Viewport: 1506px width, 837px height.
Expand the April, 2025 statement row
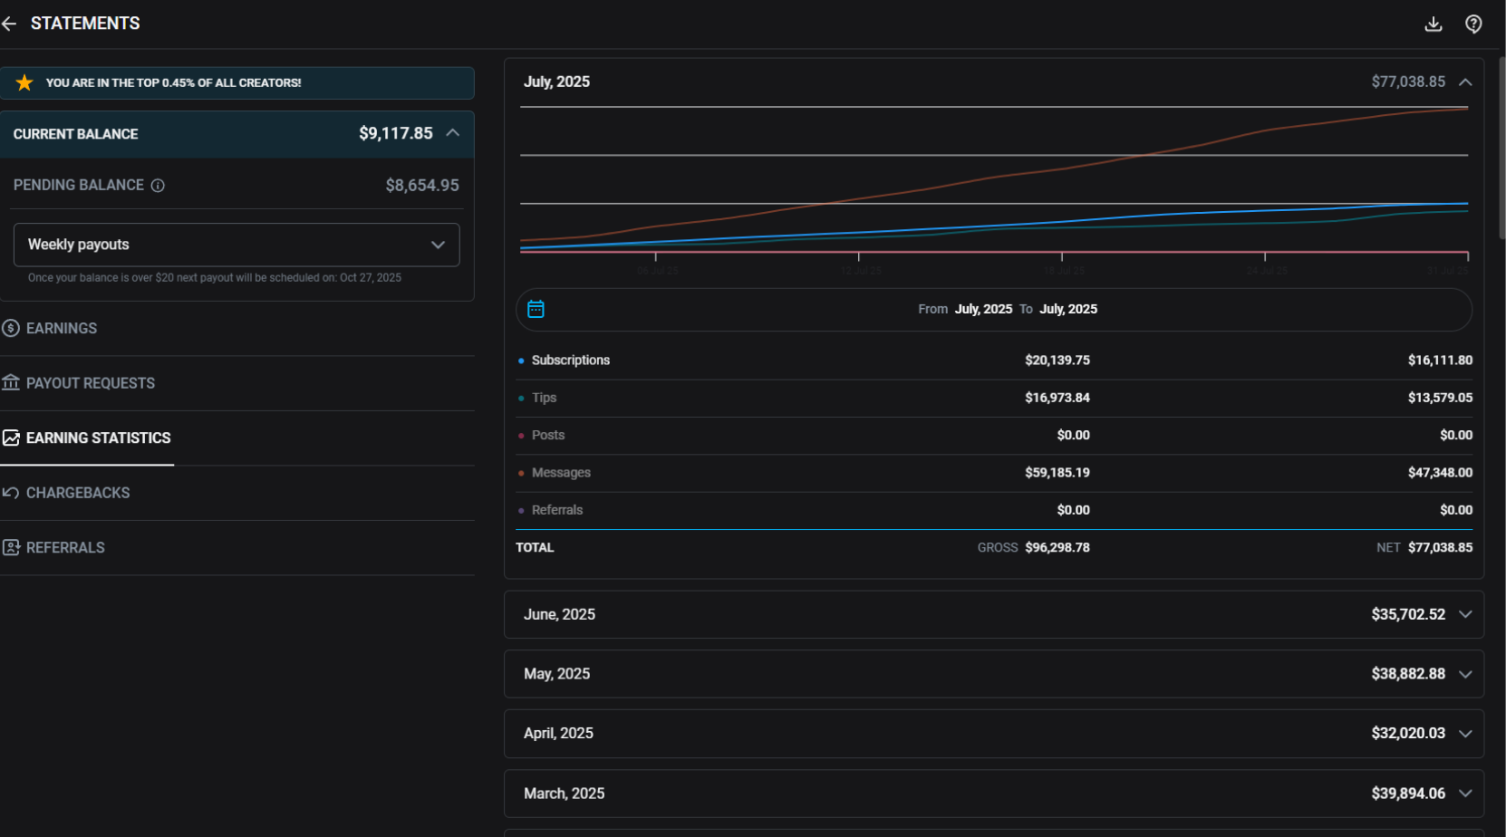[1466, 733]
